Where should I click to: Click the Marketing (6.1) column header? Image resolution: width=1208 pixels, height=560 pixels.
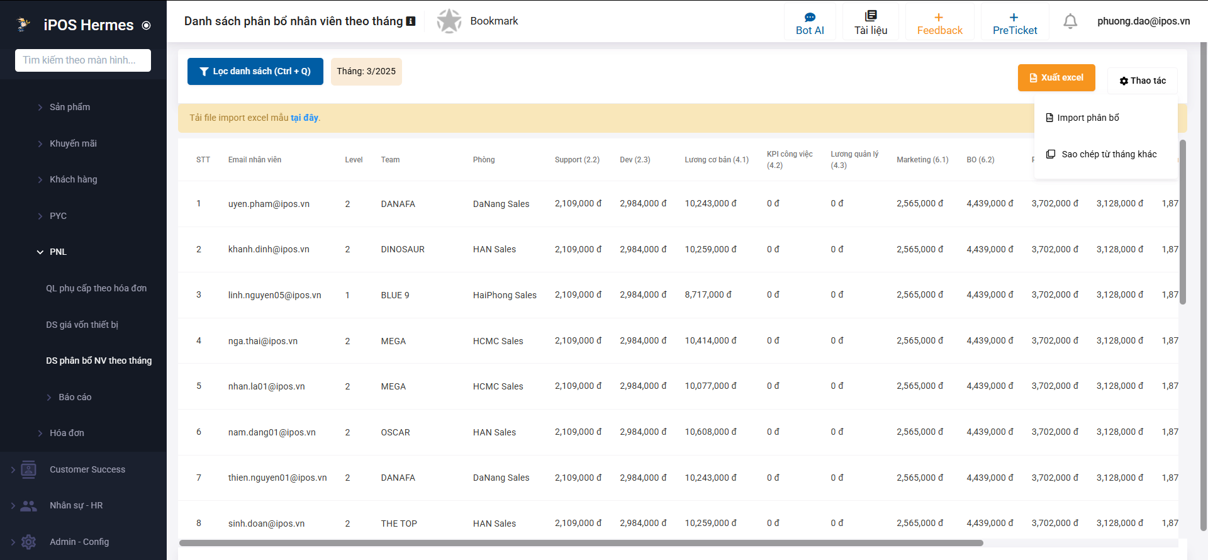pos(922,160)
